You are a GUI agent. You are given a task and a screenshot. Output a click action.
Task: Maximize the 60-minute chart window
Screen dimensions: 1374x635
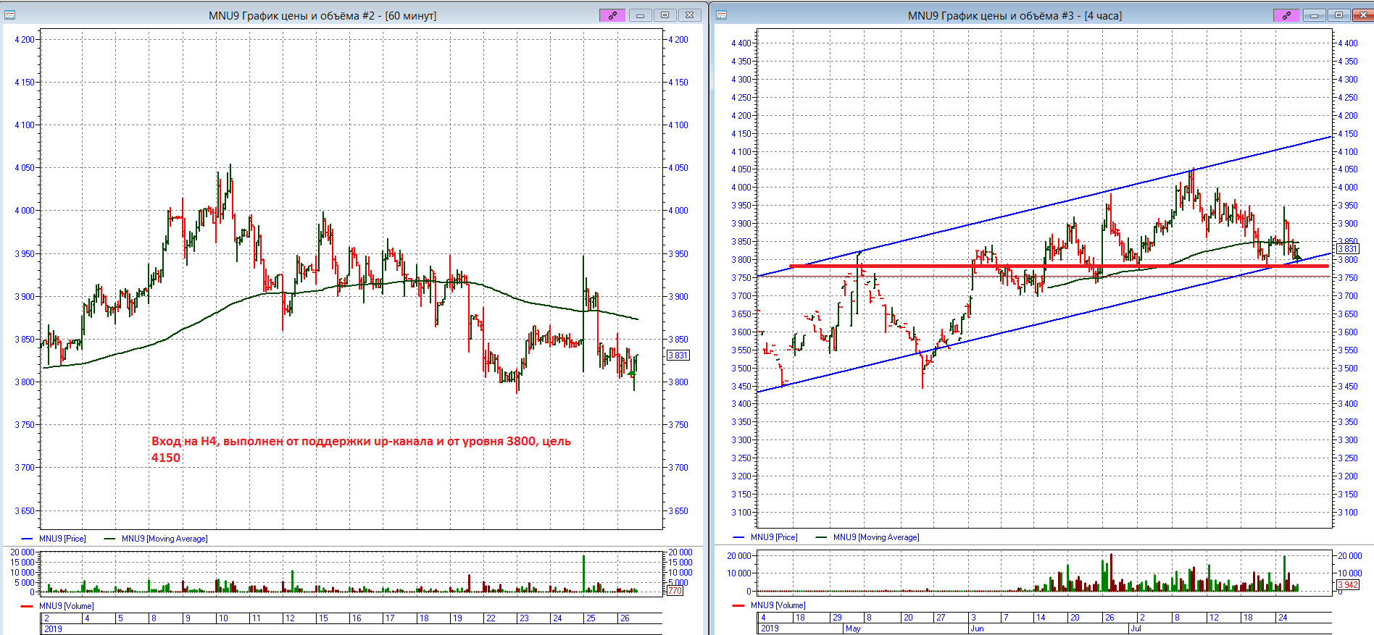(x=665, y=15)
